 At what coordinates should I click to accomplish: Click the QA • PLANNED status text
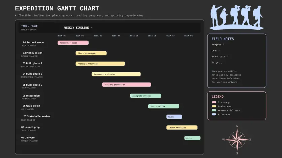point(27,109)
